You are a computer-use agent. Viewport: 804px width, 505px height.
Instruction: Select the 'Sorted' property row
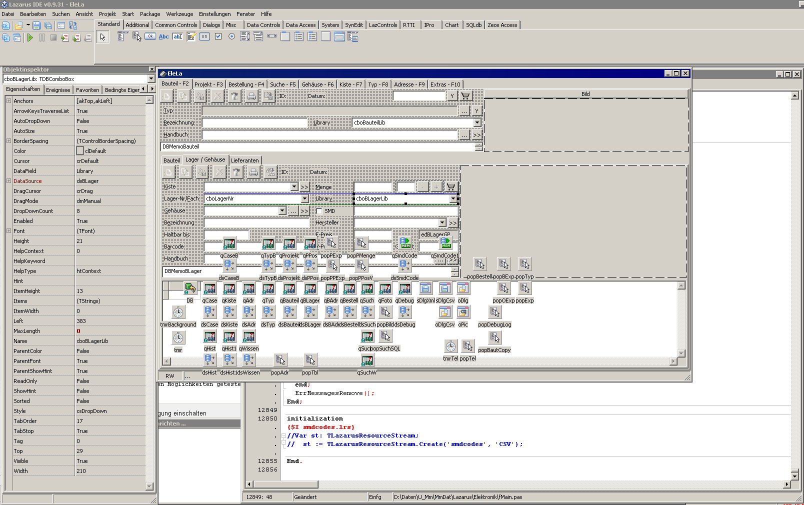click(78, 401)
